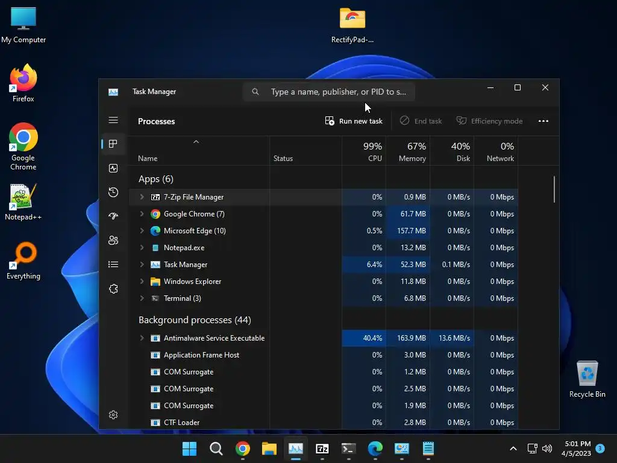617x463 pixels.
Task: Open the Users page from sidebar
Action: pyautogui.click(x=113, y=240)
